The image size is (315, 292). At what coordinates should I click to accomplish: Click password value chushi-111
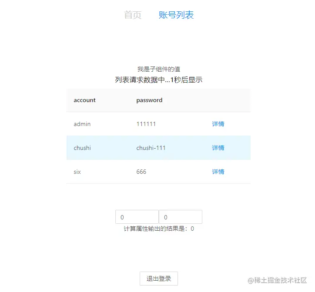tap(151, 148)
